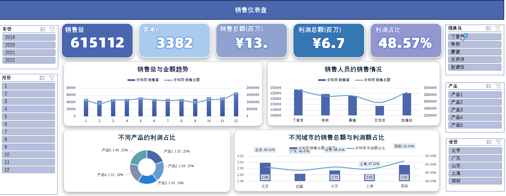This screenshot has height=196, width=506.
Task: Click 不同城市的销售总额与利润额占比 chart title
Action: click(x=336, y=138)
